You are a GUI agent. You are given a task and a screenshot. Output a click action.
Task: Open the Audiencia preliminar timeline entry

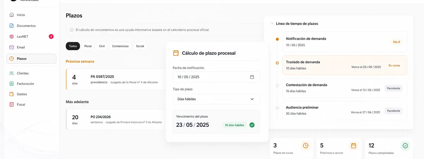click(x=344, y=110)
